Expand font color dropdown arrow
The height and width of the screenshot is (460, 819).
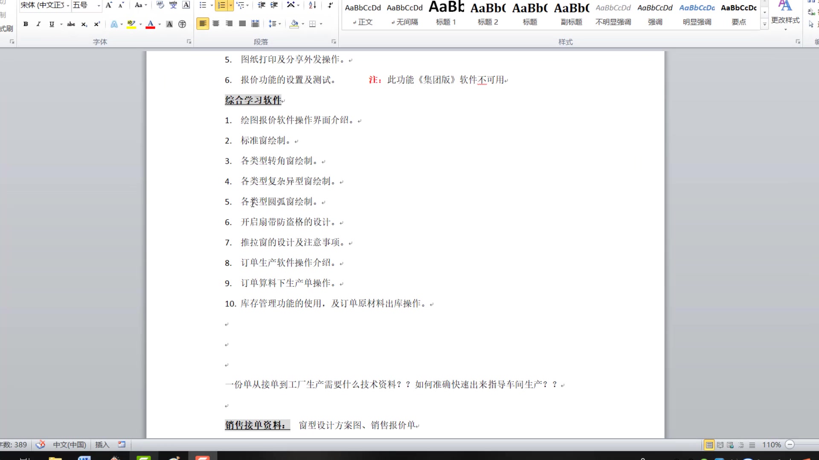tap(160, 24)
